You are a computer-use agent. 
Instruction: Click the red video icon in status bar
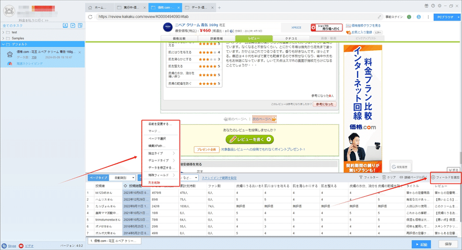[21, 246]
